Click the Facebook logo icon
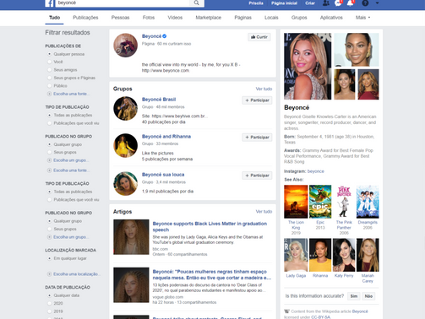 pos(49,3)
